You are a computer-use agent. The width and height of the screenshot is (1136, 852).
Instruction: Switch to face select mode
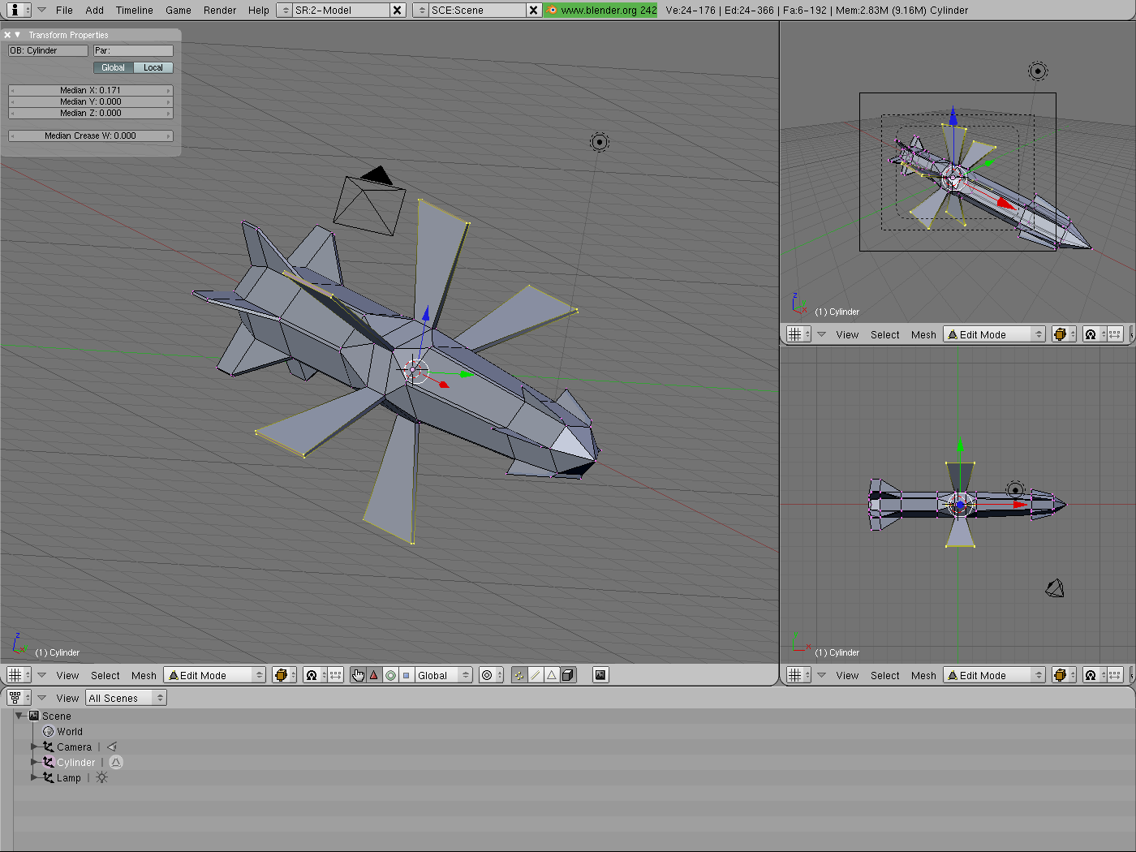[552, 675]
